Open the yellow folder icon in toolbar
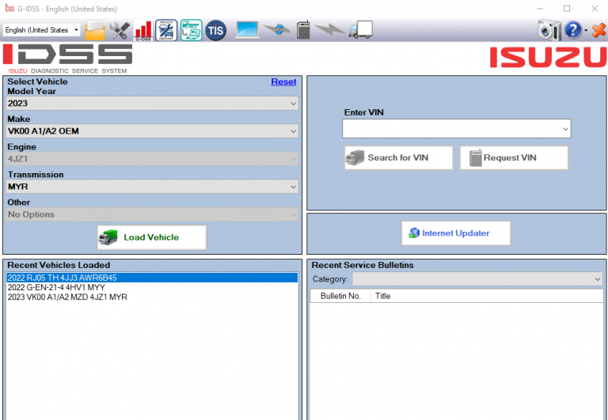Screen dimensions: 608x420 95,30
